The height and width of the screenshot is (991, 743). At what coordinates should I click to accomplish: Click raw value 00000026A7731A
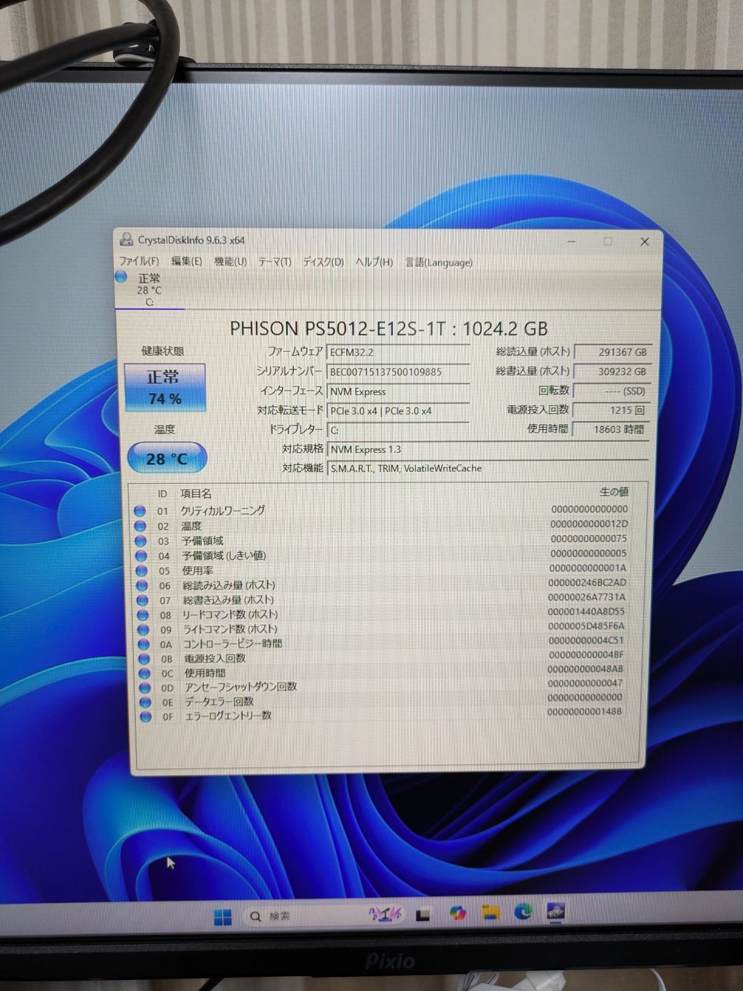pos(586,598)
